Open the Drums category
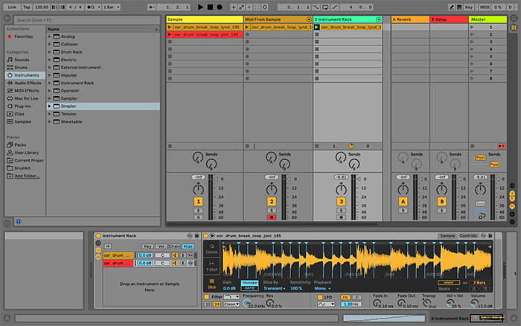 pos(21,68)
